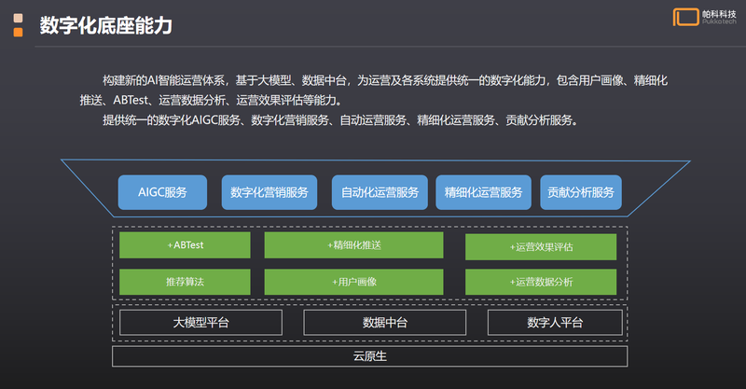The image size is (746, 389).
Task: Click the line starting 推送、ABTest、运营数据分析
Action: [x=211, y=101]
